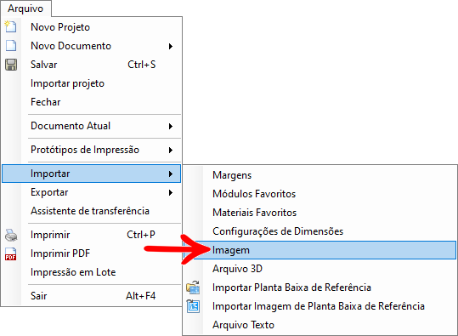Expand the Novo Documento submenu arrow
Image resolution: width=458 pixels, height=336 pixels.
(x=171, y=46)
